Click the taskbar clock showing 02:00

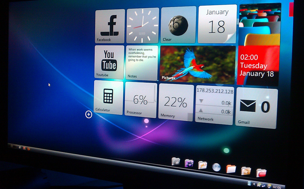(277, 187)
